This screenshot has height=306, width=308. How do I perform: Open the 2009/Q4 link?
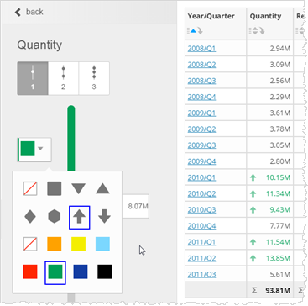pos(201,161)
